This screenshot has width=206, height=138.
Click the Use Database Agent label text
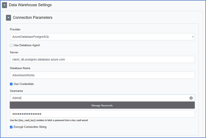pos(27,45)
